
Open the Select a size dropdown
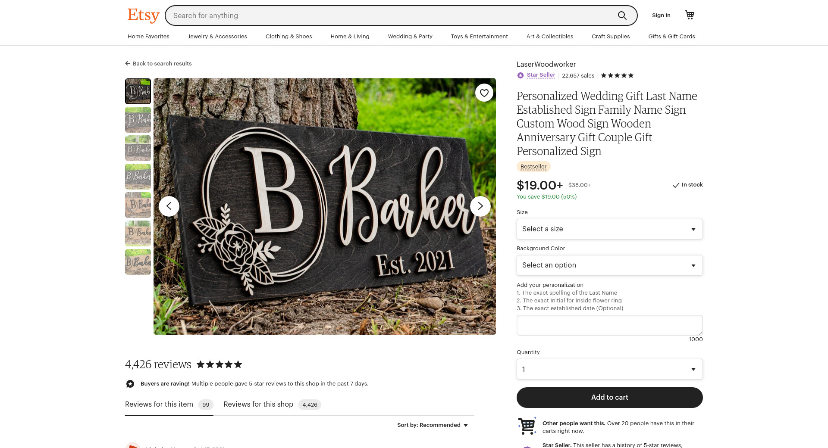[x=610, y=229]
